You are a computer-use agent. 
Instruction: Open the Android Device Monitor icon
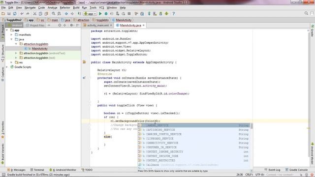click(166, 14)
